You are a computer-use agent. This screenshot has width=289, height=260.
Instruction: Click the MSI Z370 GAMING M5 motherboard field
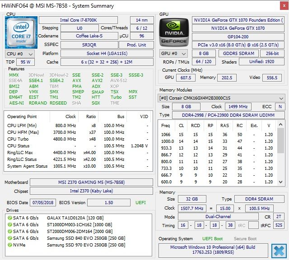(91, 182)
